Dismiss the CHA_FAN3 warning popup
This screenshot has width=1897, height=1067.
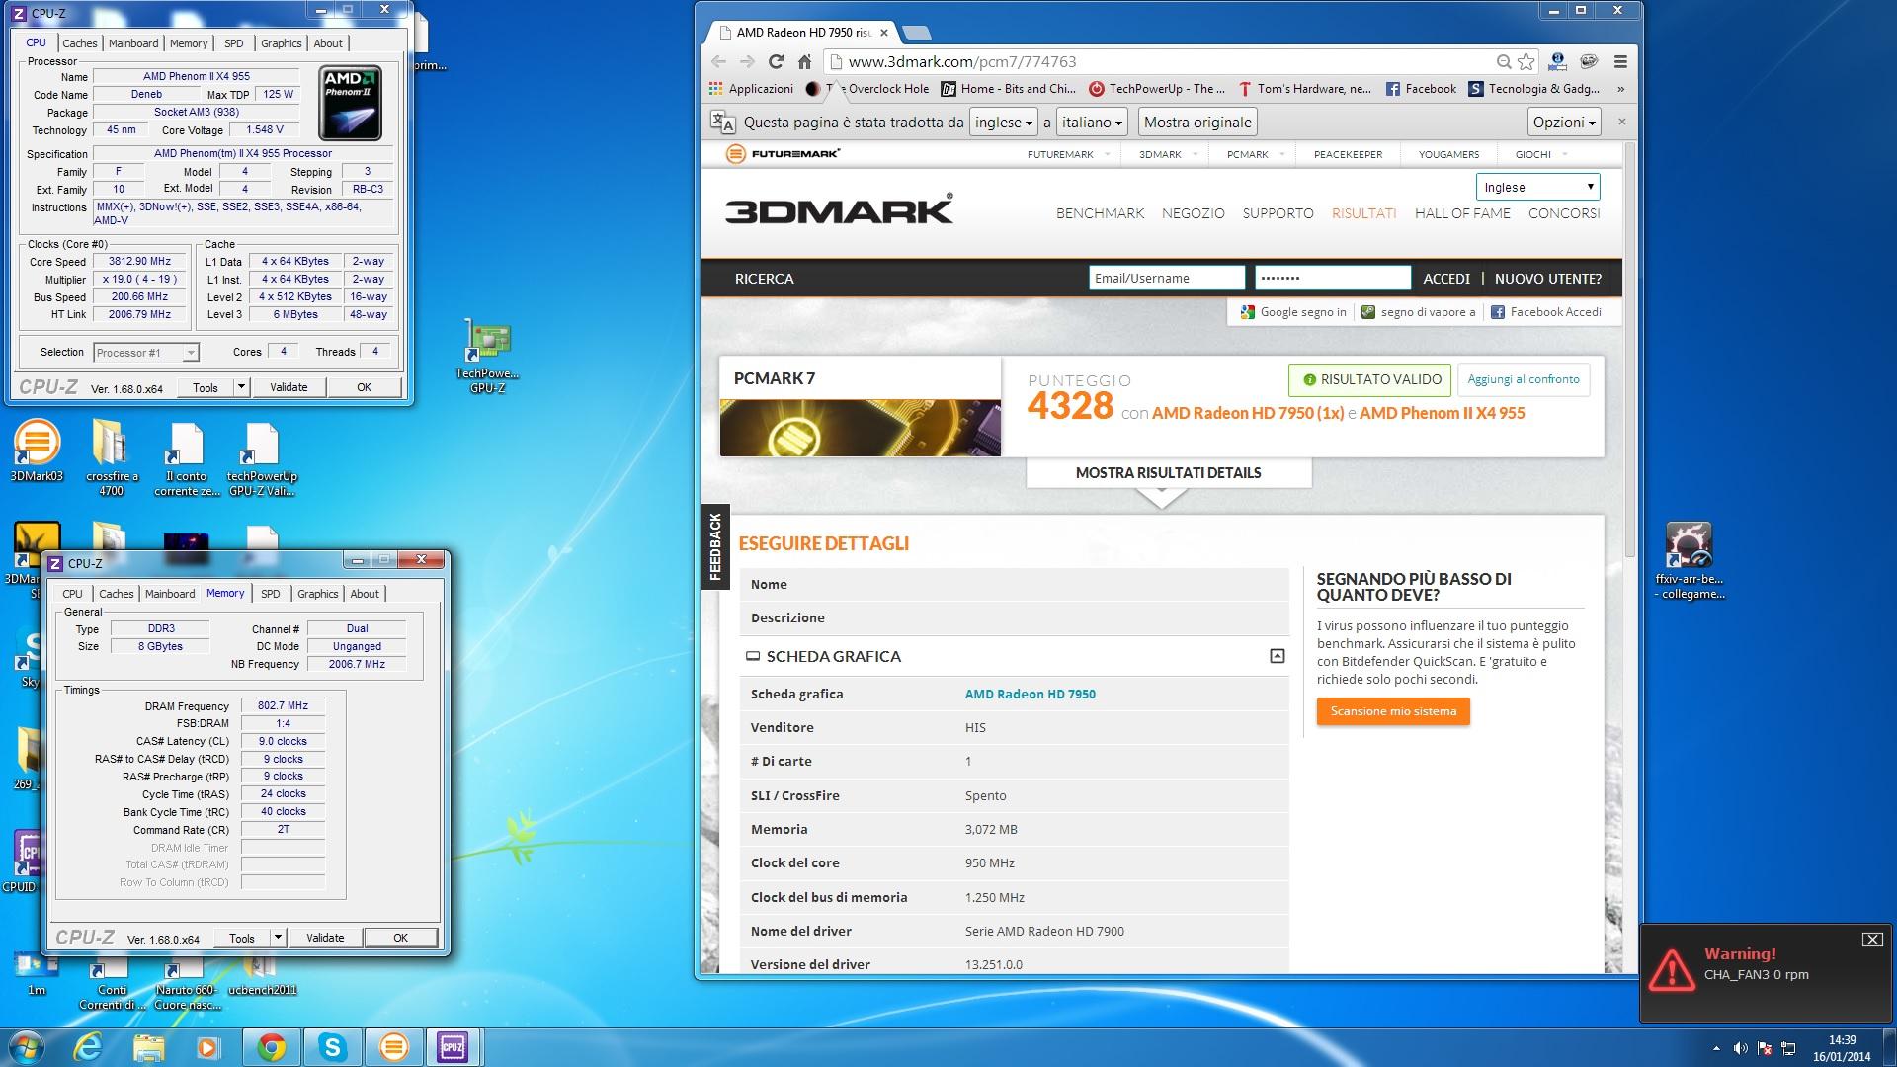1872,940
